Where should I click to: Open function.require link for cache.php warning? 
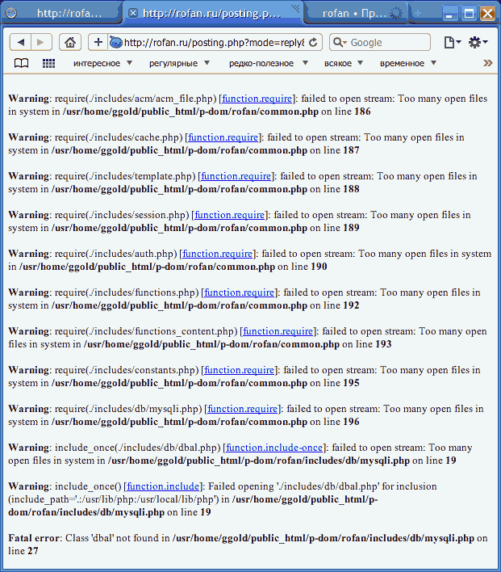click(223, 137)
